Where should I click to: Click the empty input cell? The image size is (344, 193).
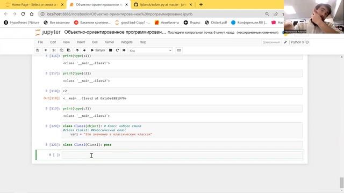pos(182,155)
